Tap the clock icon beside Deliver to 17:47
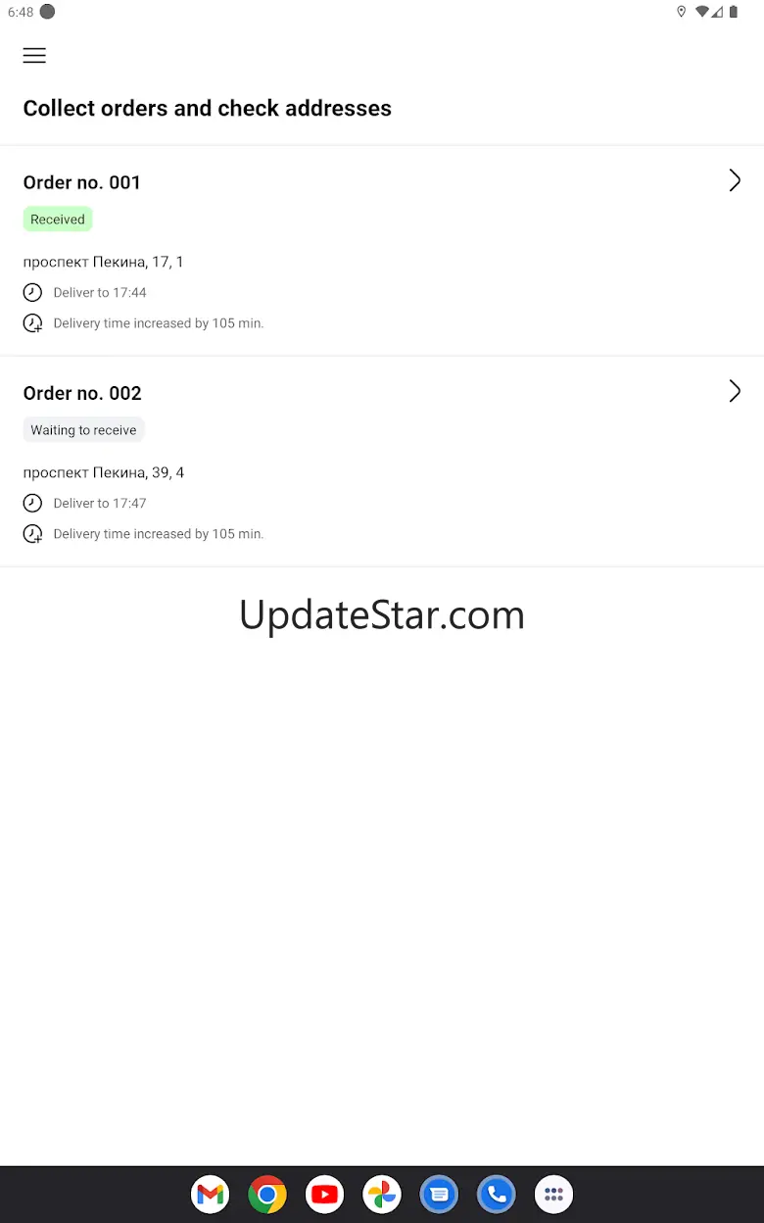The image size is (764, 1223). 32,503
